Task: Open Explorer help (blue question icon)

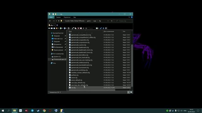Action: (x=132, y=17)
